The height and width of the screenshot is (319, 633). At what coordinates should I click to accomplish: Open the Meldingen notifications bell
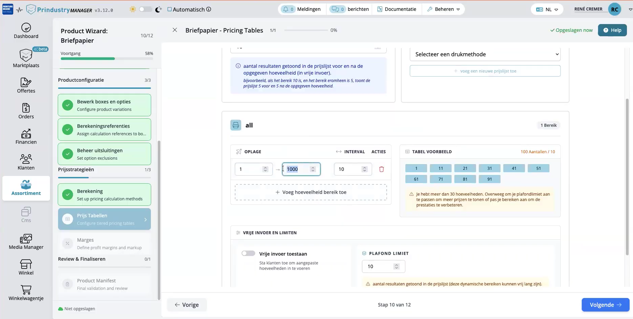301,9
